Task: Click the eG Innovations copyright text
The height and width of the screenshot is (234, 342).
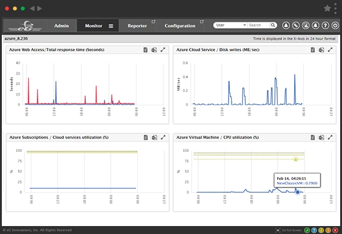Action: tap(37, 230)
